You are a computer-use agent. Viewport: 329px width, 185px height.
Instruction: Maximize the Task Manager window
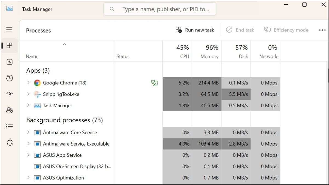point(304,5)
